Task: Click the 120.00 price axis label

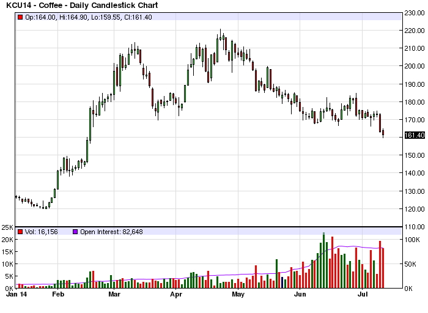Action: [x=415, y=209]
